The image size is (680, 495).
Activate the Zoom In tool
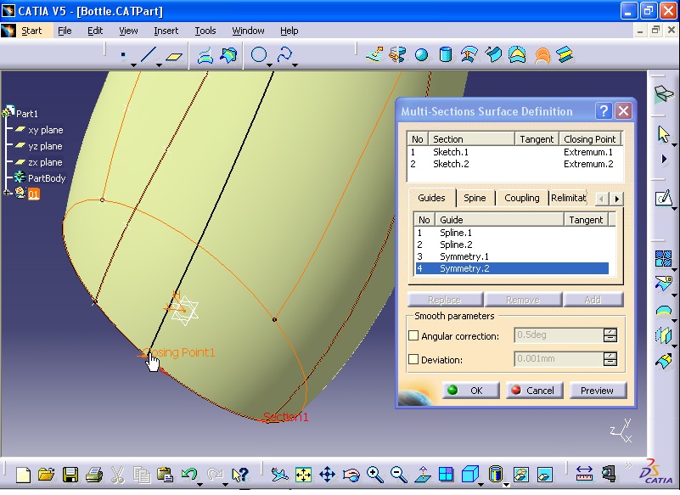tap(374, 473)
